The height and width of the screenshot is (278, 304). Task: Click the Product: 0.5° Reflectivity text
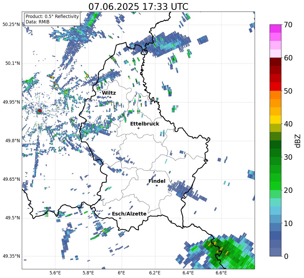point(52,16)
